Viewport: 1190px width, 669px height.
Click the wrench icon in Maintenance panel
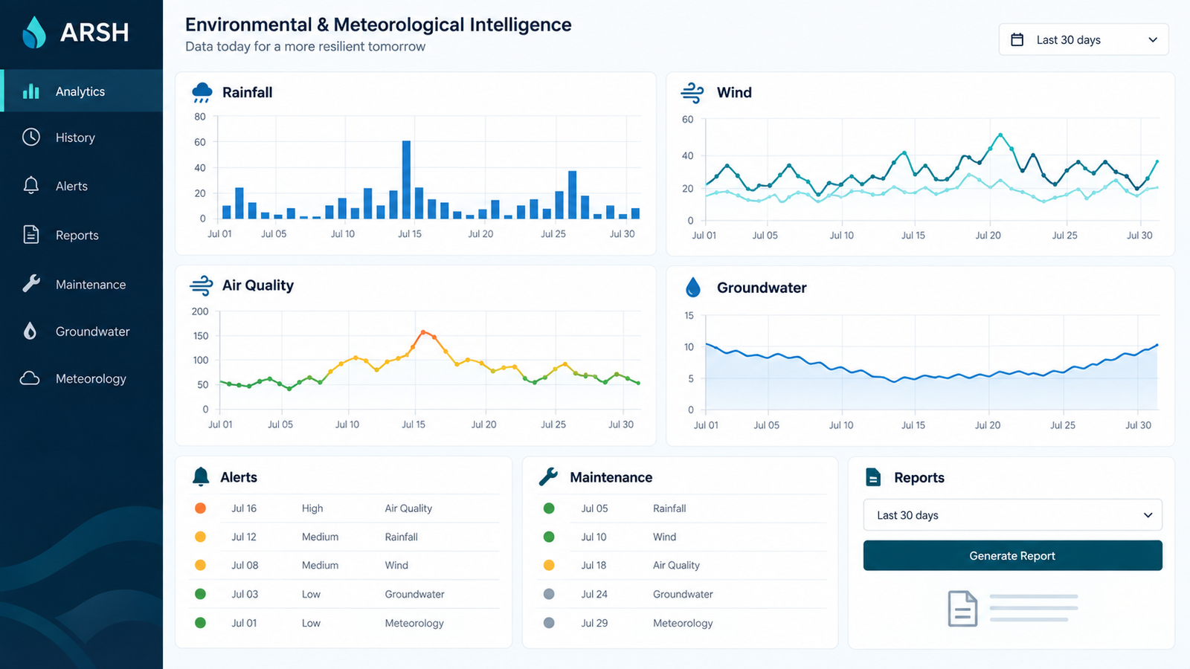548,476
